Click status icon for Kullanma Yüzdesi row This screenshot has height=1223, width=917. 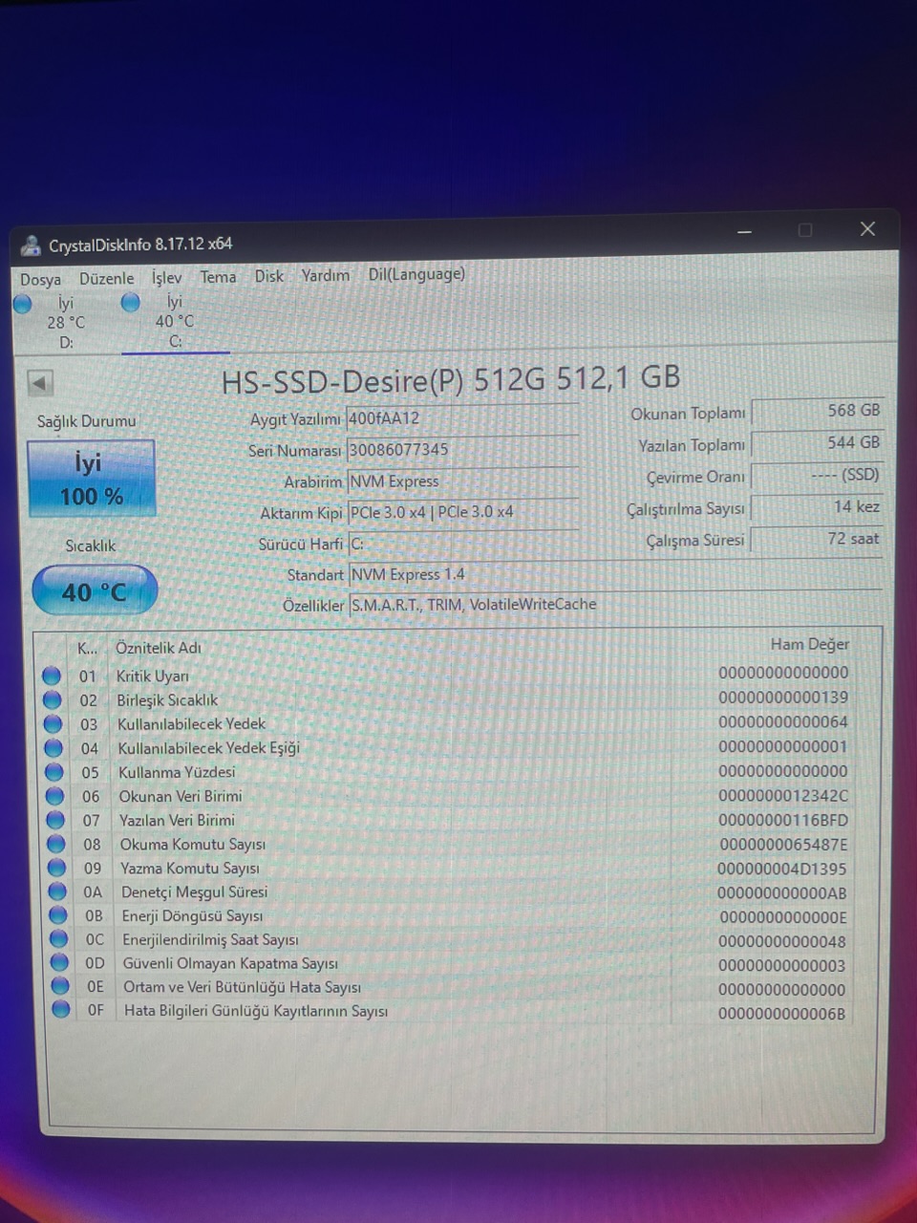[x=54, y=772]
